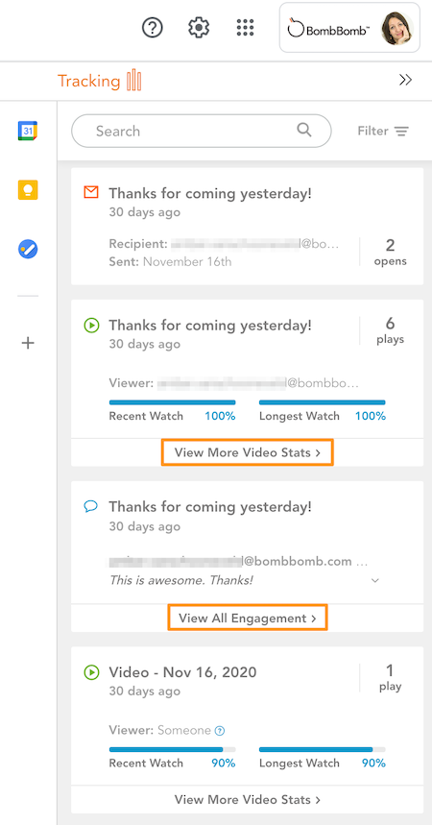The image size is (432, 825).
Task: Click the magnifying glass search icon
Action: (x=304, y=130)
